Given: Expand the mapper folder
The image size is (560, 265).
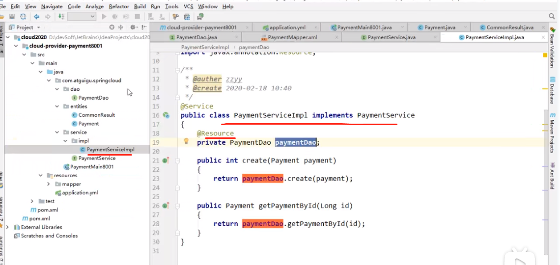Looking at the screenshot, I should coord(49,184).
